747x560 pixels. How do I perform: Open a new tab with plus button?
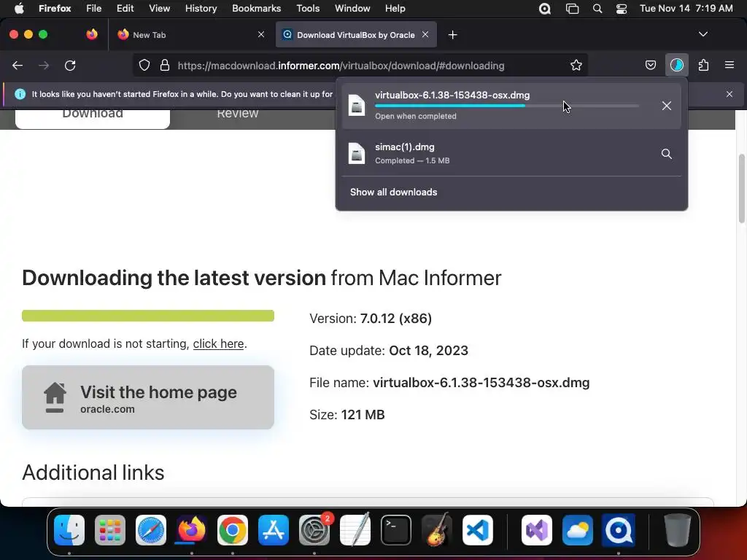[x=452, y=35]
